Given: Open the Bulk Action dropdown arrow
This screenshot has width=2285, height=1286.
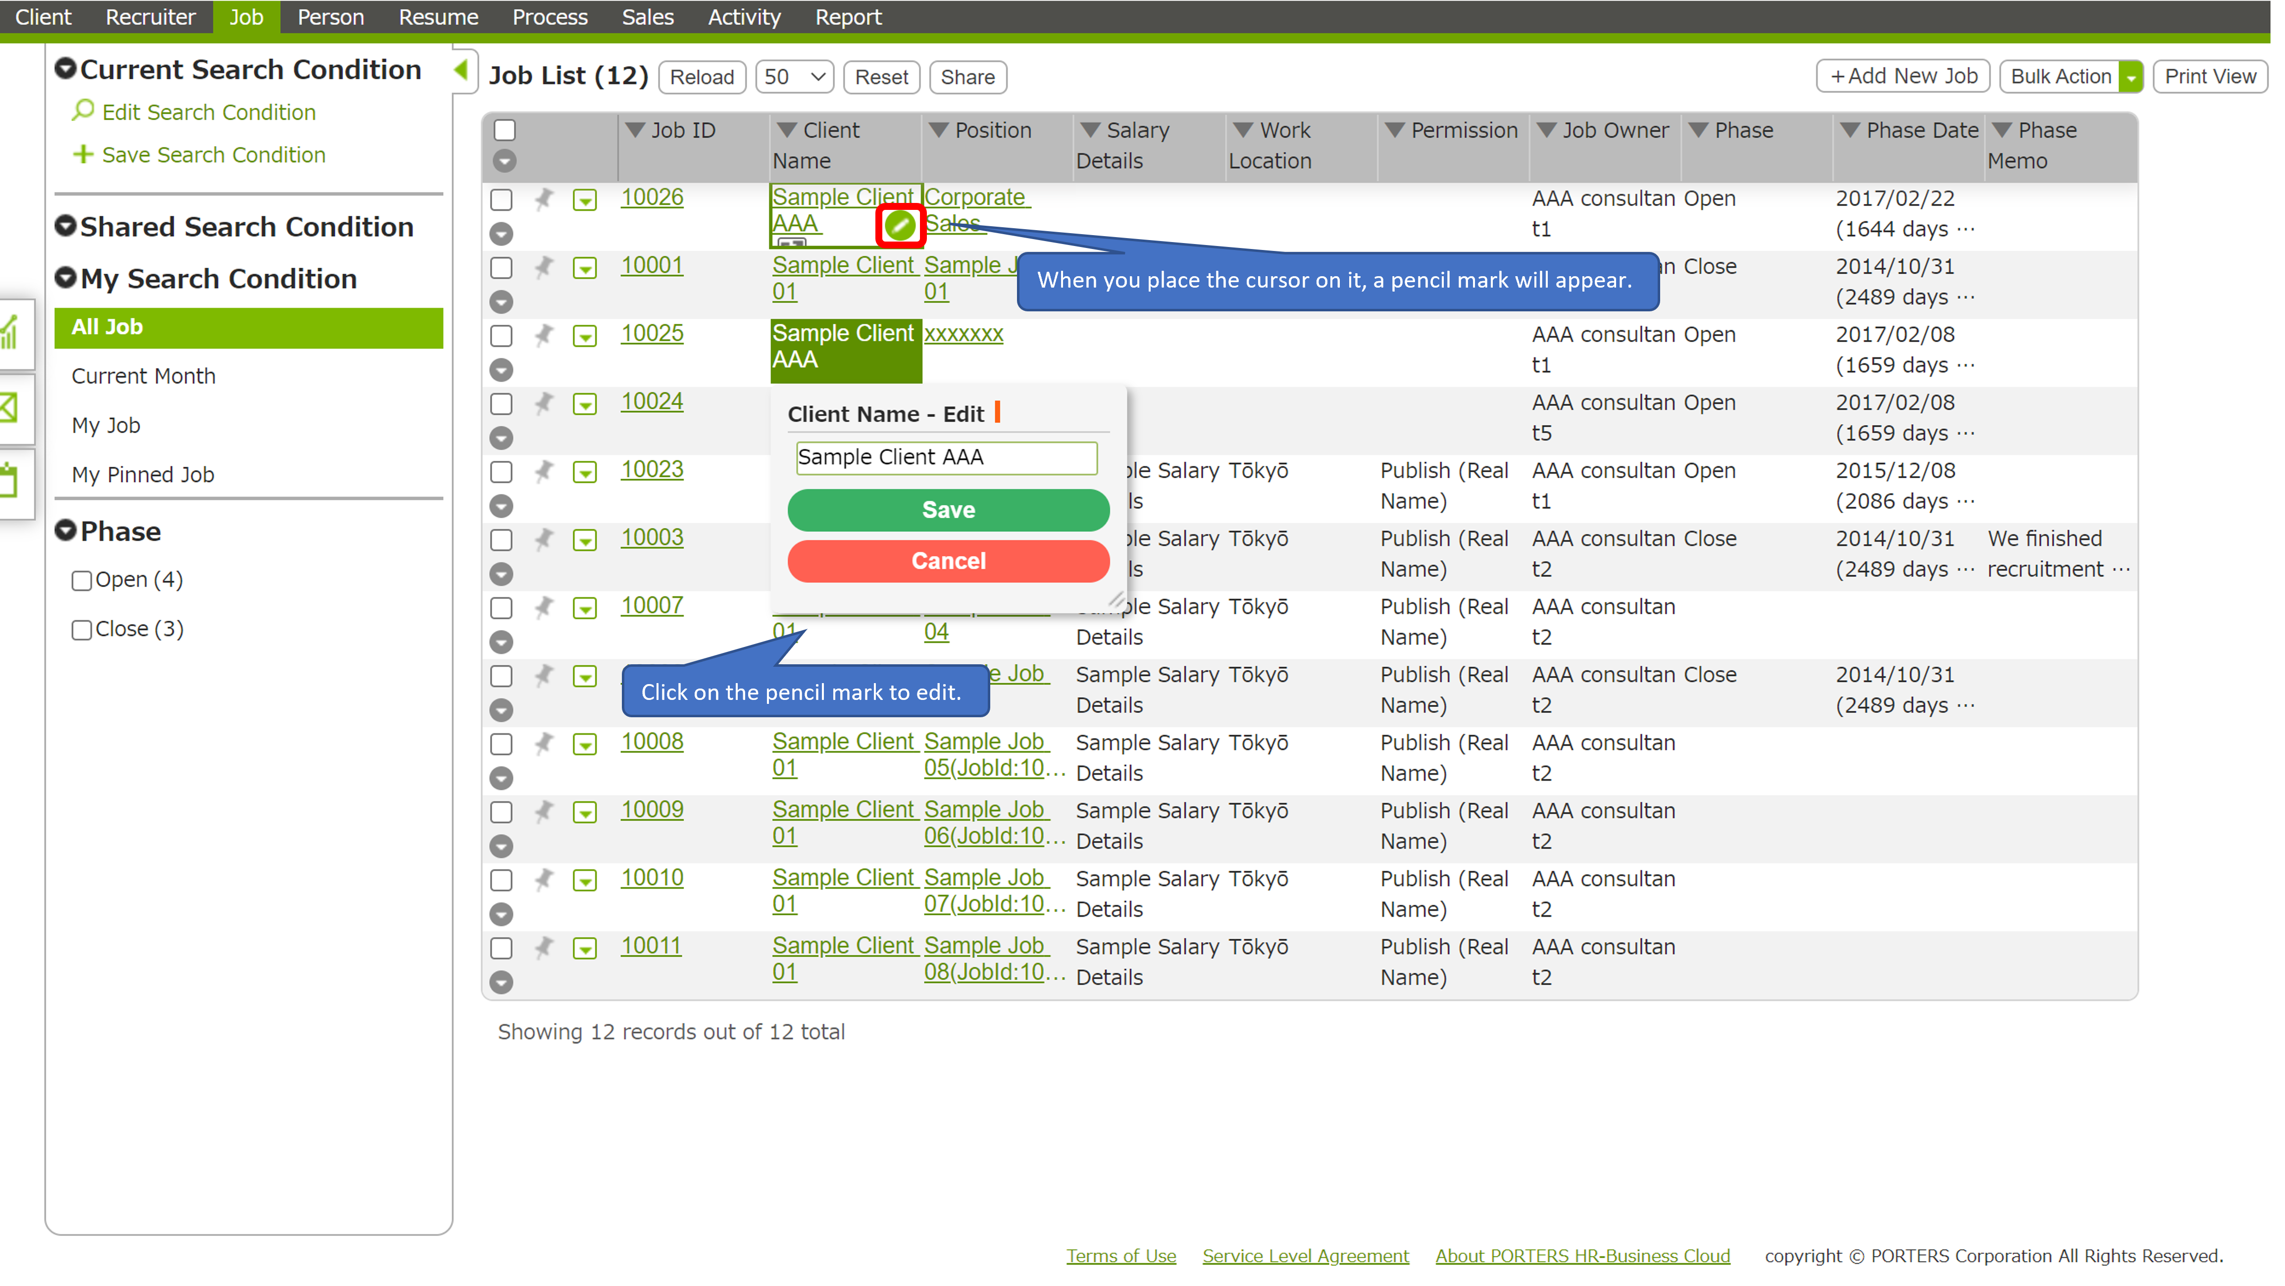Looking at the screenshot, I should tap(2131, 77).
